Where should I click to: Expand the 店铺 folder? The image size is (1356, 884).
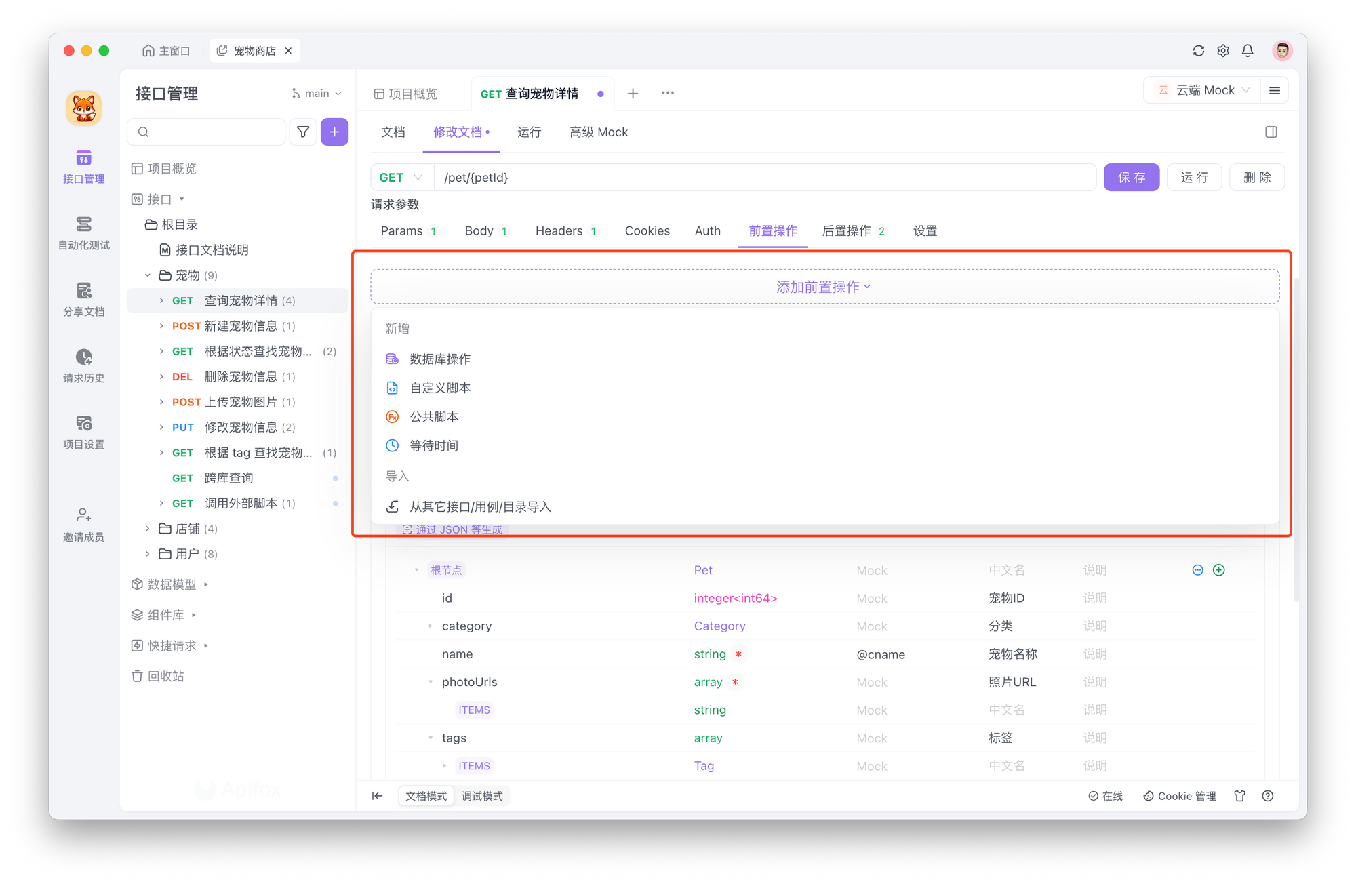pos(148,529)
